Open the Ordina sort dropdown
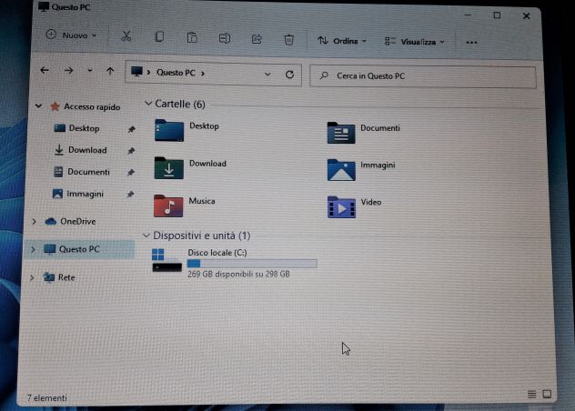 click(342, 41)
